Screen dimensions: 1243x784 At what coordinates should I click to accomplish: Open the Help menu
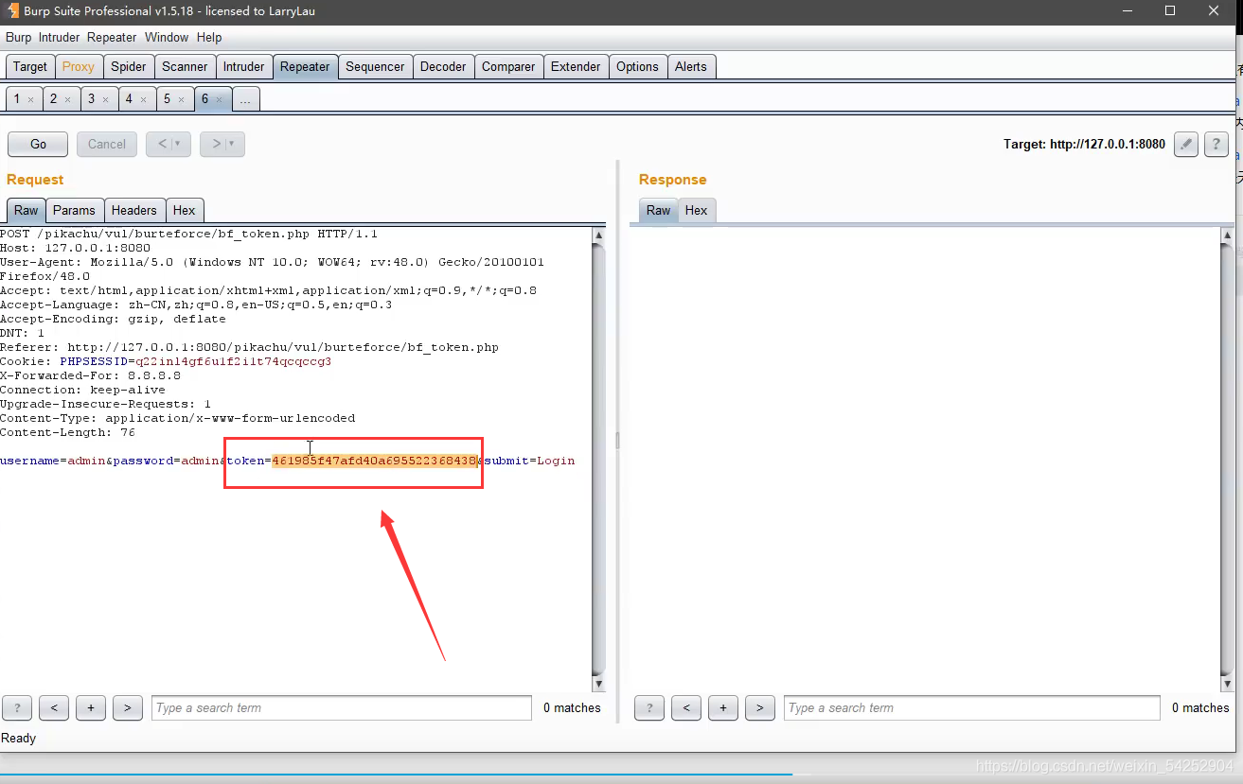coord(209,38)
